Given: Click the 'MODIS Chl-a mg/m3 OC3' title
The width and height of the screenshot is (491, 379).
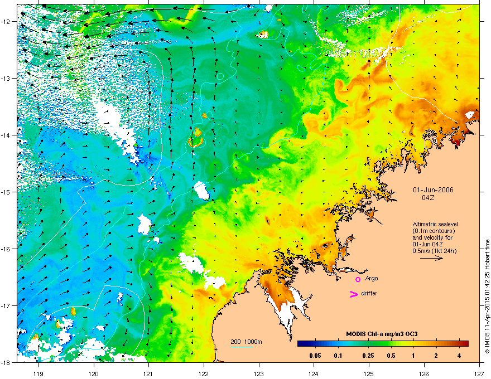Looking at the screenshot, I should pyautogui.click(x=382, y=334).
